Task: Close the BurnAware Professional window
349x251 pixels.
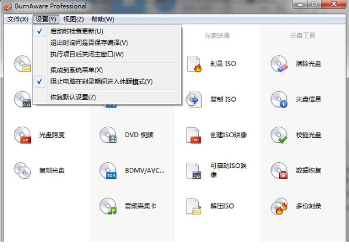Action: point(334,4)
